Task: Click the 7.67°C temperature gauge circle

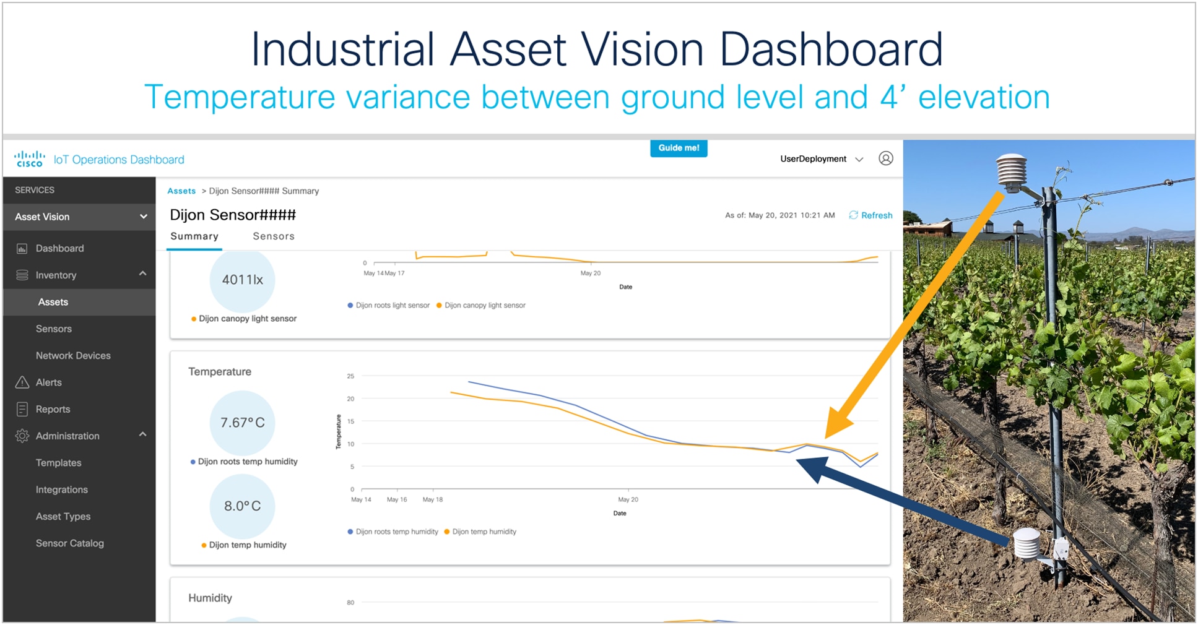Action: click(242, 423)
